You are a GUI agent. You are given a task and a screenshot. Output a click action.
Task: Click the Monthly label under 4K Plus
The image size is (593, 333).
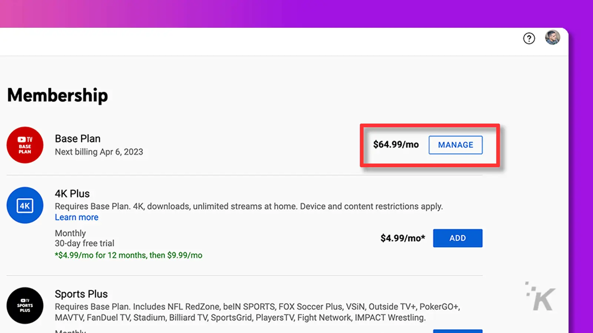coord(70,233)
